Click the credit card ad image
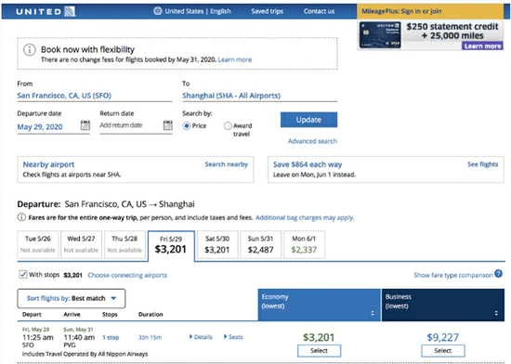This screenshot has width=511, height=364. 380,35
